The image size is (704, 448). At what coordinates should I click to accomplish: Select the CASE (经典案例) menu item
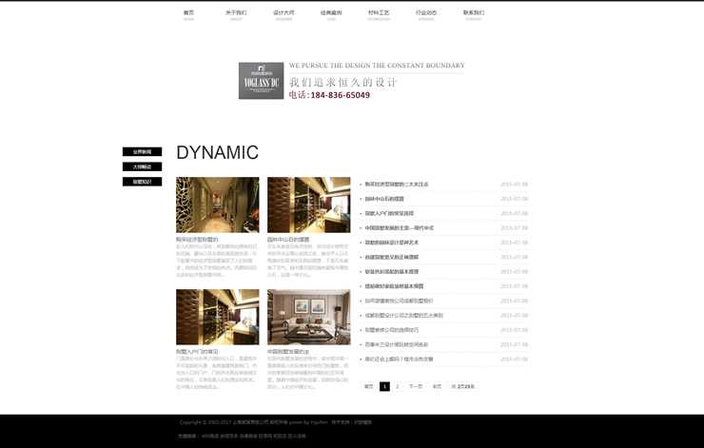(x=331, y=14)
